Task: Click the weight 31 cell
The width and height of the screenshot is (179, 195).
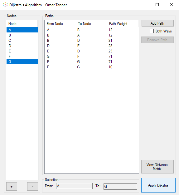Action: coord(110,41)
